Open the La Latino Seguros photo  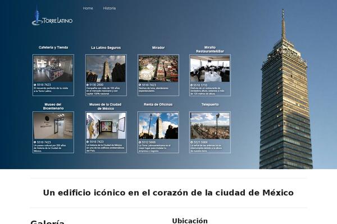pyautogui.click(x=106, y=68)
